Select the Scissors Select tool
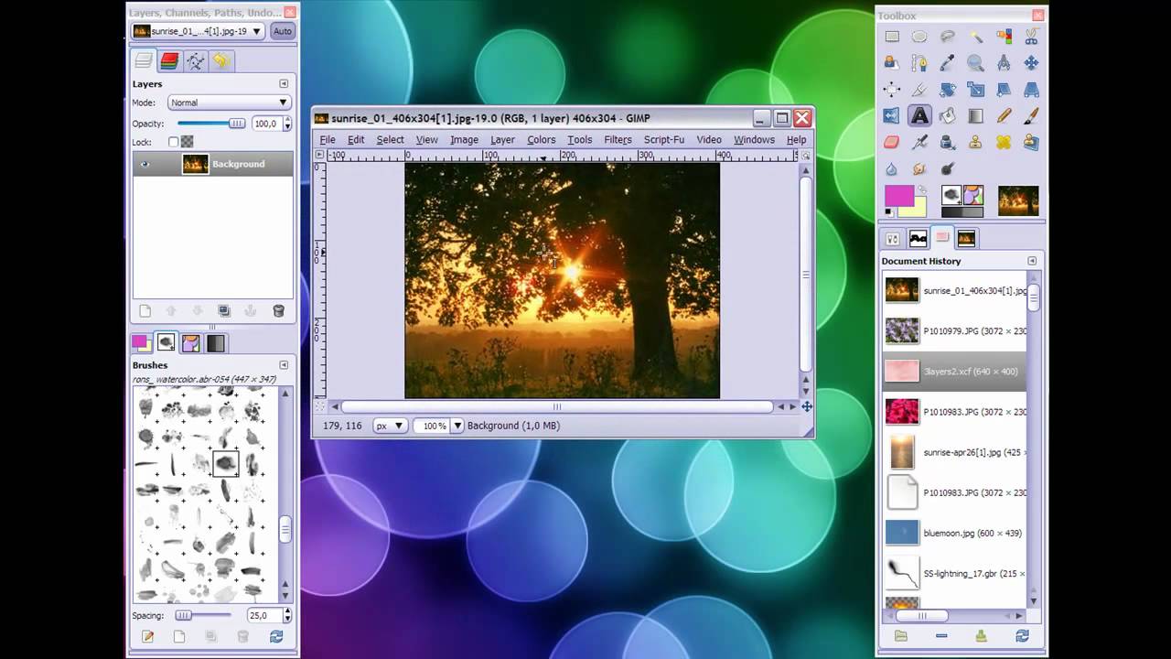The width and height of the screenshot is (1171, 659). (1031, 37)
